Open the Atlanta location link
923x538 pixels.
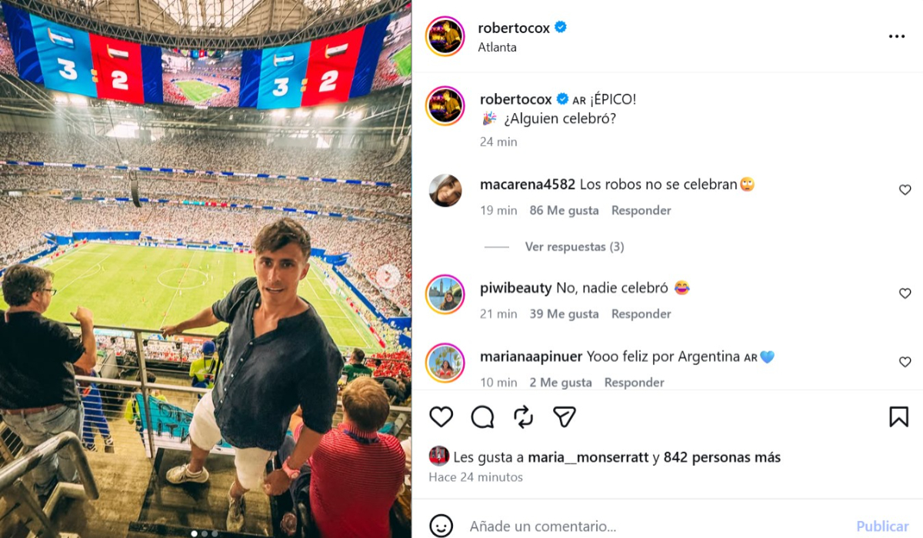497,47
